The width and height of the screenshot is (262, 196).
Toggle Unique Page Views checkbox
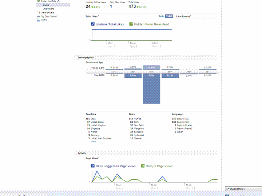click(x=143, y=166)
